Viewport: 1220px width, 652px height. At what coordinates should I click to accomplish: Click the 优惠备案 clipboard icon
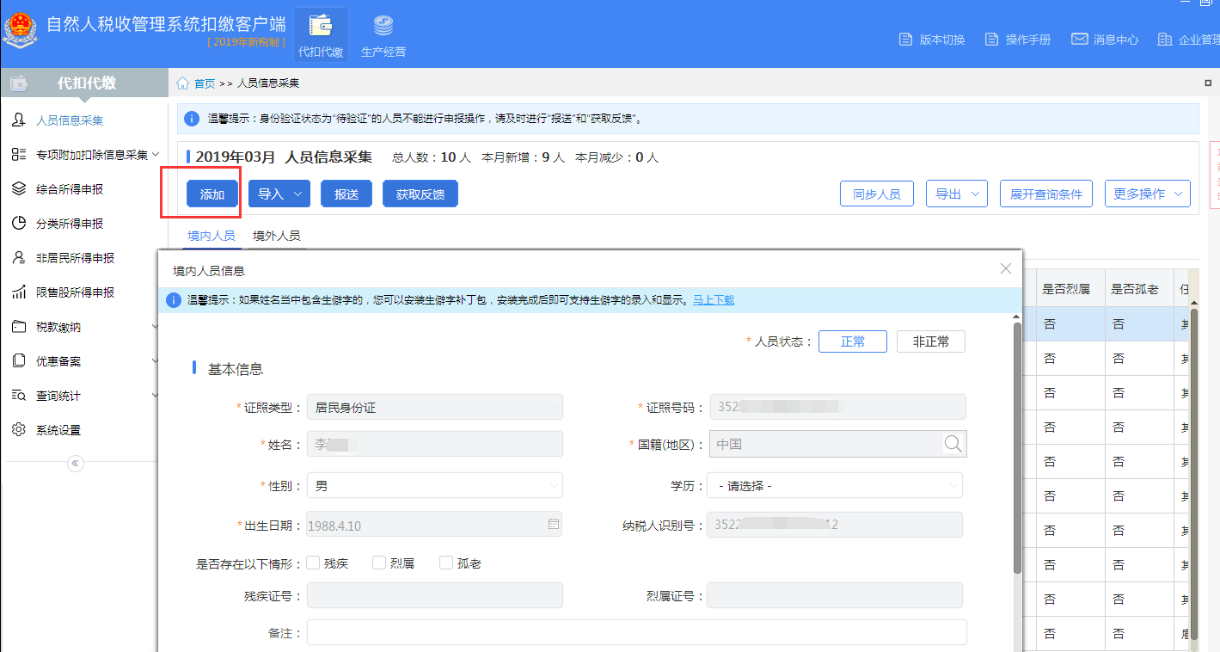click(x=18, y=361)
